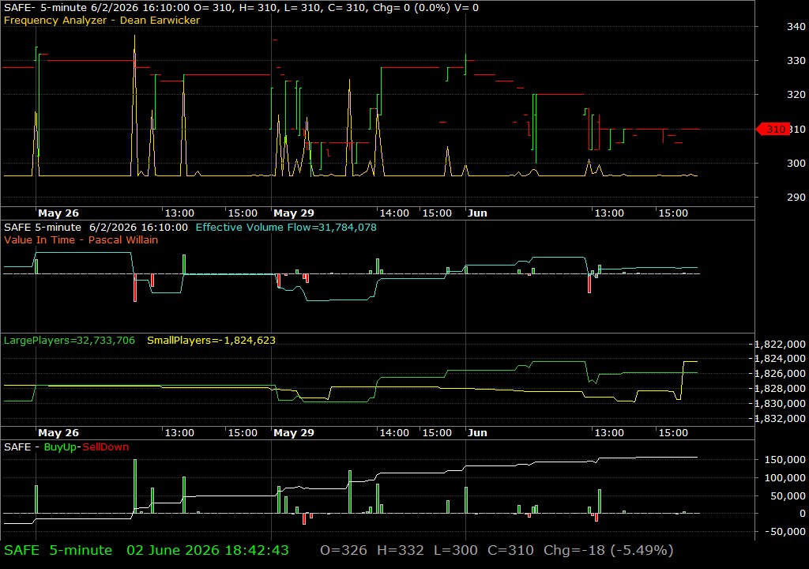Click the -50,000 volume axis label
The width and height of the screenshot is (809, 569).
tap(785, 531)
